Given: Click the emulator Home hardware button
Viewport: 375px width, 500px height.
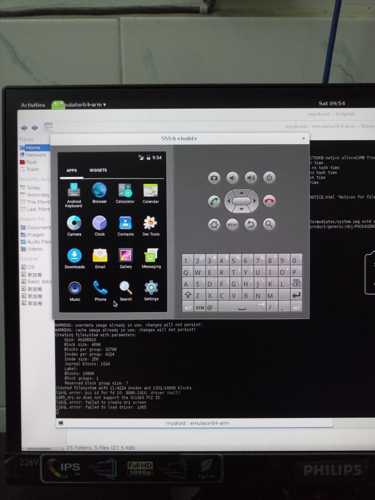Looking at the screenshot, I should point(214,224).
